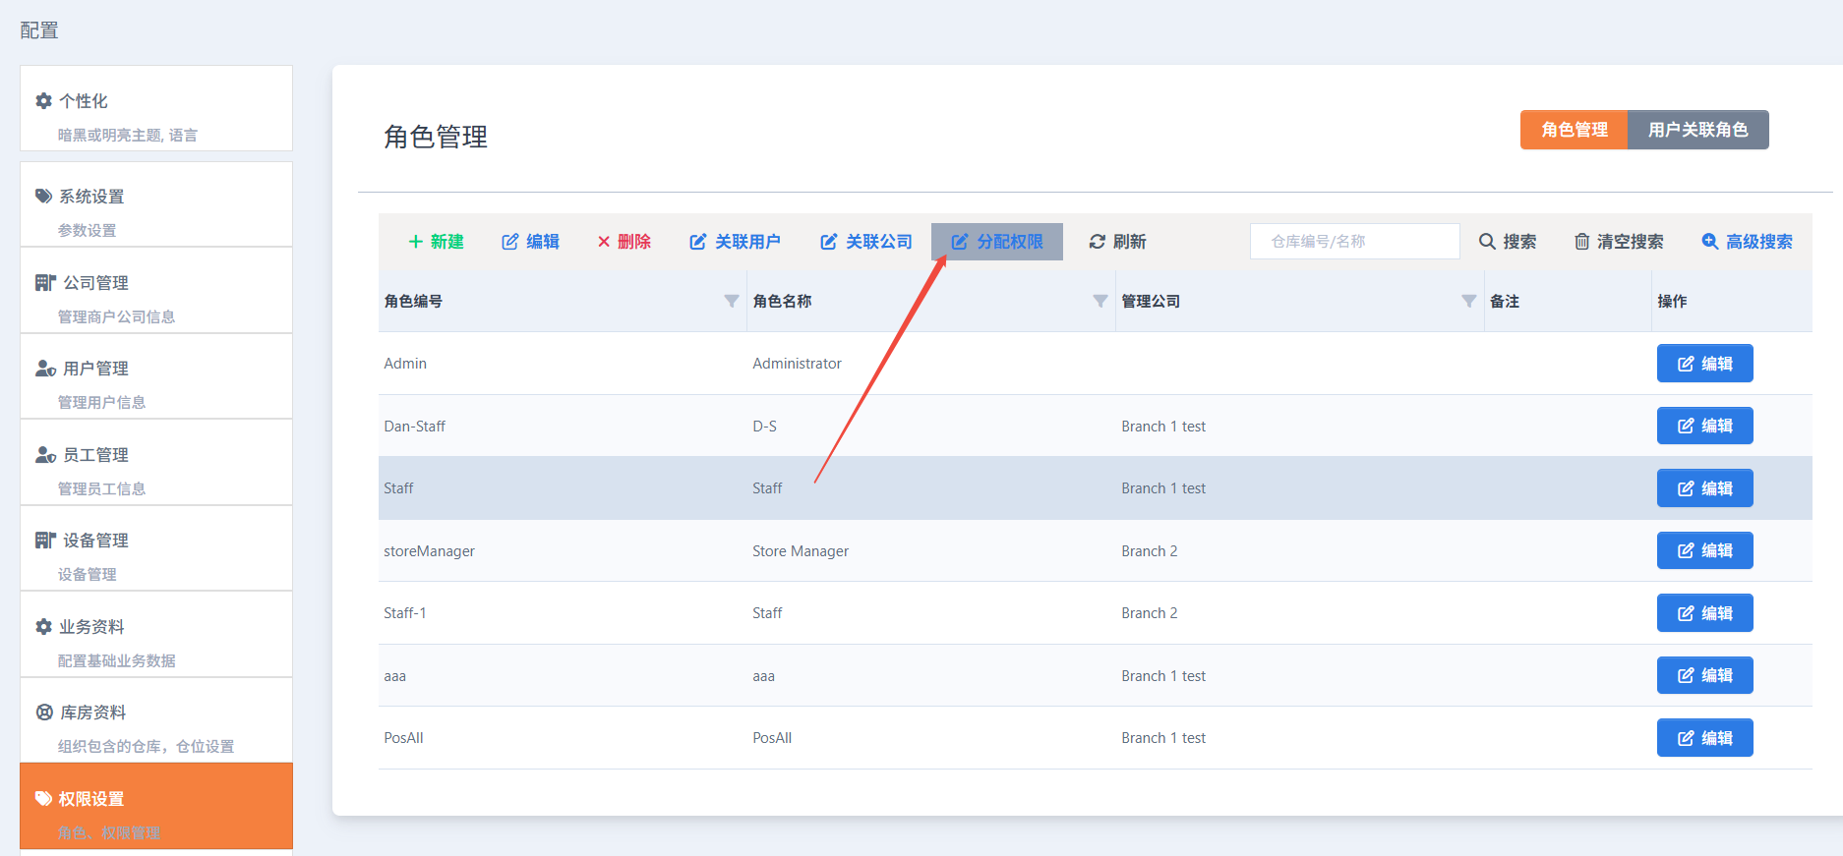The width and height of the screenshot is (1843, 856).
Task: Select the 角色管理 tab
Action: [1574, 130]
